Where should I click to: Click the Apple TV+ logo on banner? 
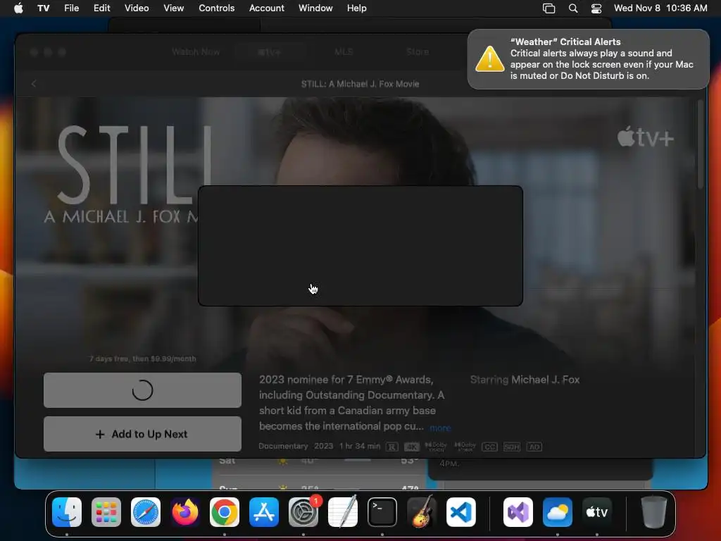pos(645,137)
